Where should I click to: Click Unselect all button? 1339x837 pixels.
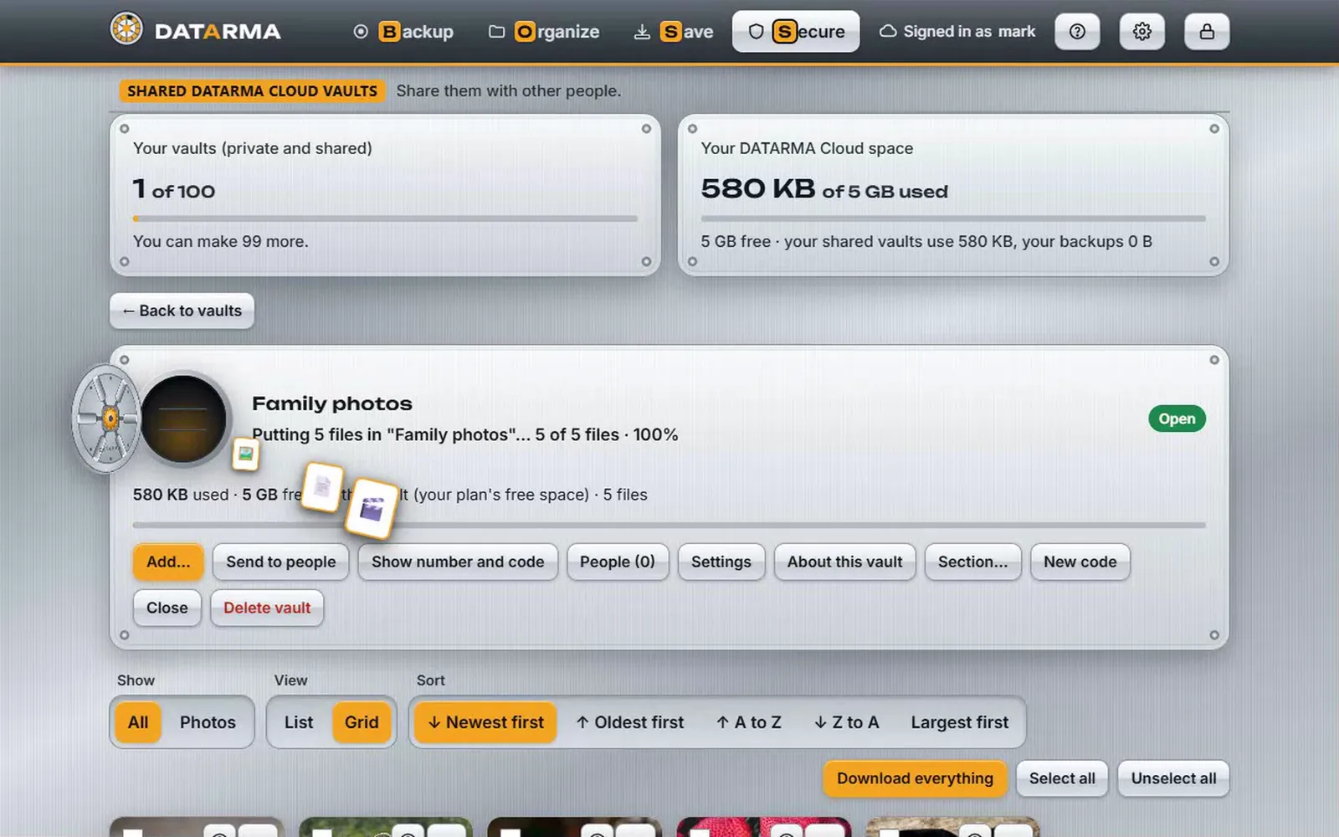coord(1173,778)
